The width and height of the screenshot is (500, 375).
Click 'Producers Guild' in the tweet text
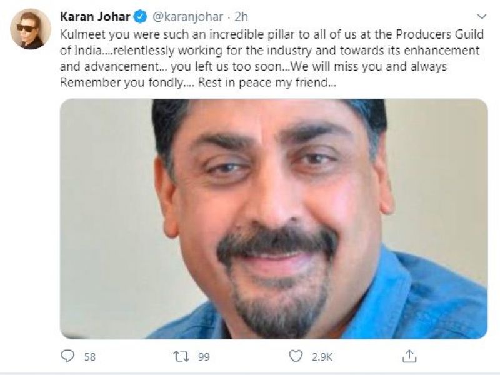[440, 34]
